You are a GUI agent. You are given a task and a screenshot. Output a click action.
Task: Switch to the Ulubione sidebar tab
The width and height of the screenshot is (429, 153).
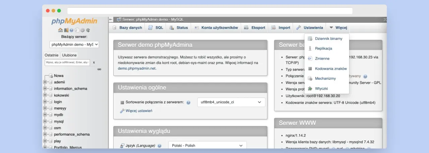pos(69,55)
